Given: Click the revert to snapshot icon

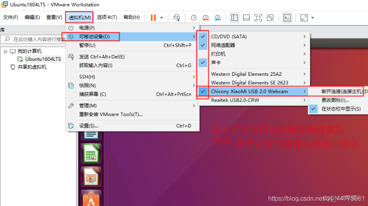Looking at the screenshot, I should click(205, 18).
